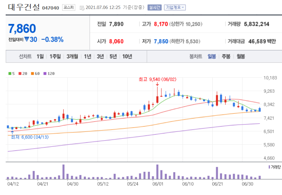Image resolution: width=282 pixels, height=195 pixels.
Task: Click the 코스피 market label
Action: [68, 7]
